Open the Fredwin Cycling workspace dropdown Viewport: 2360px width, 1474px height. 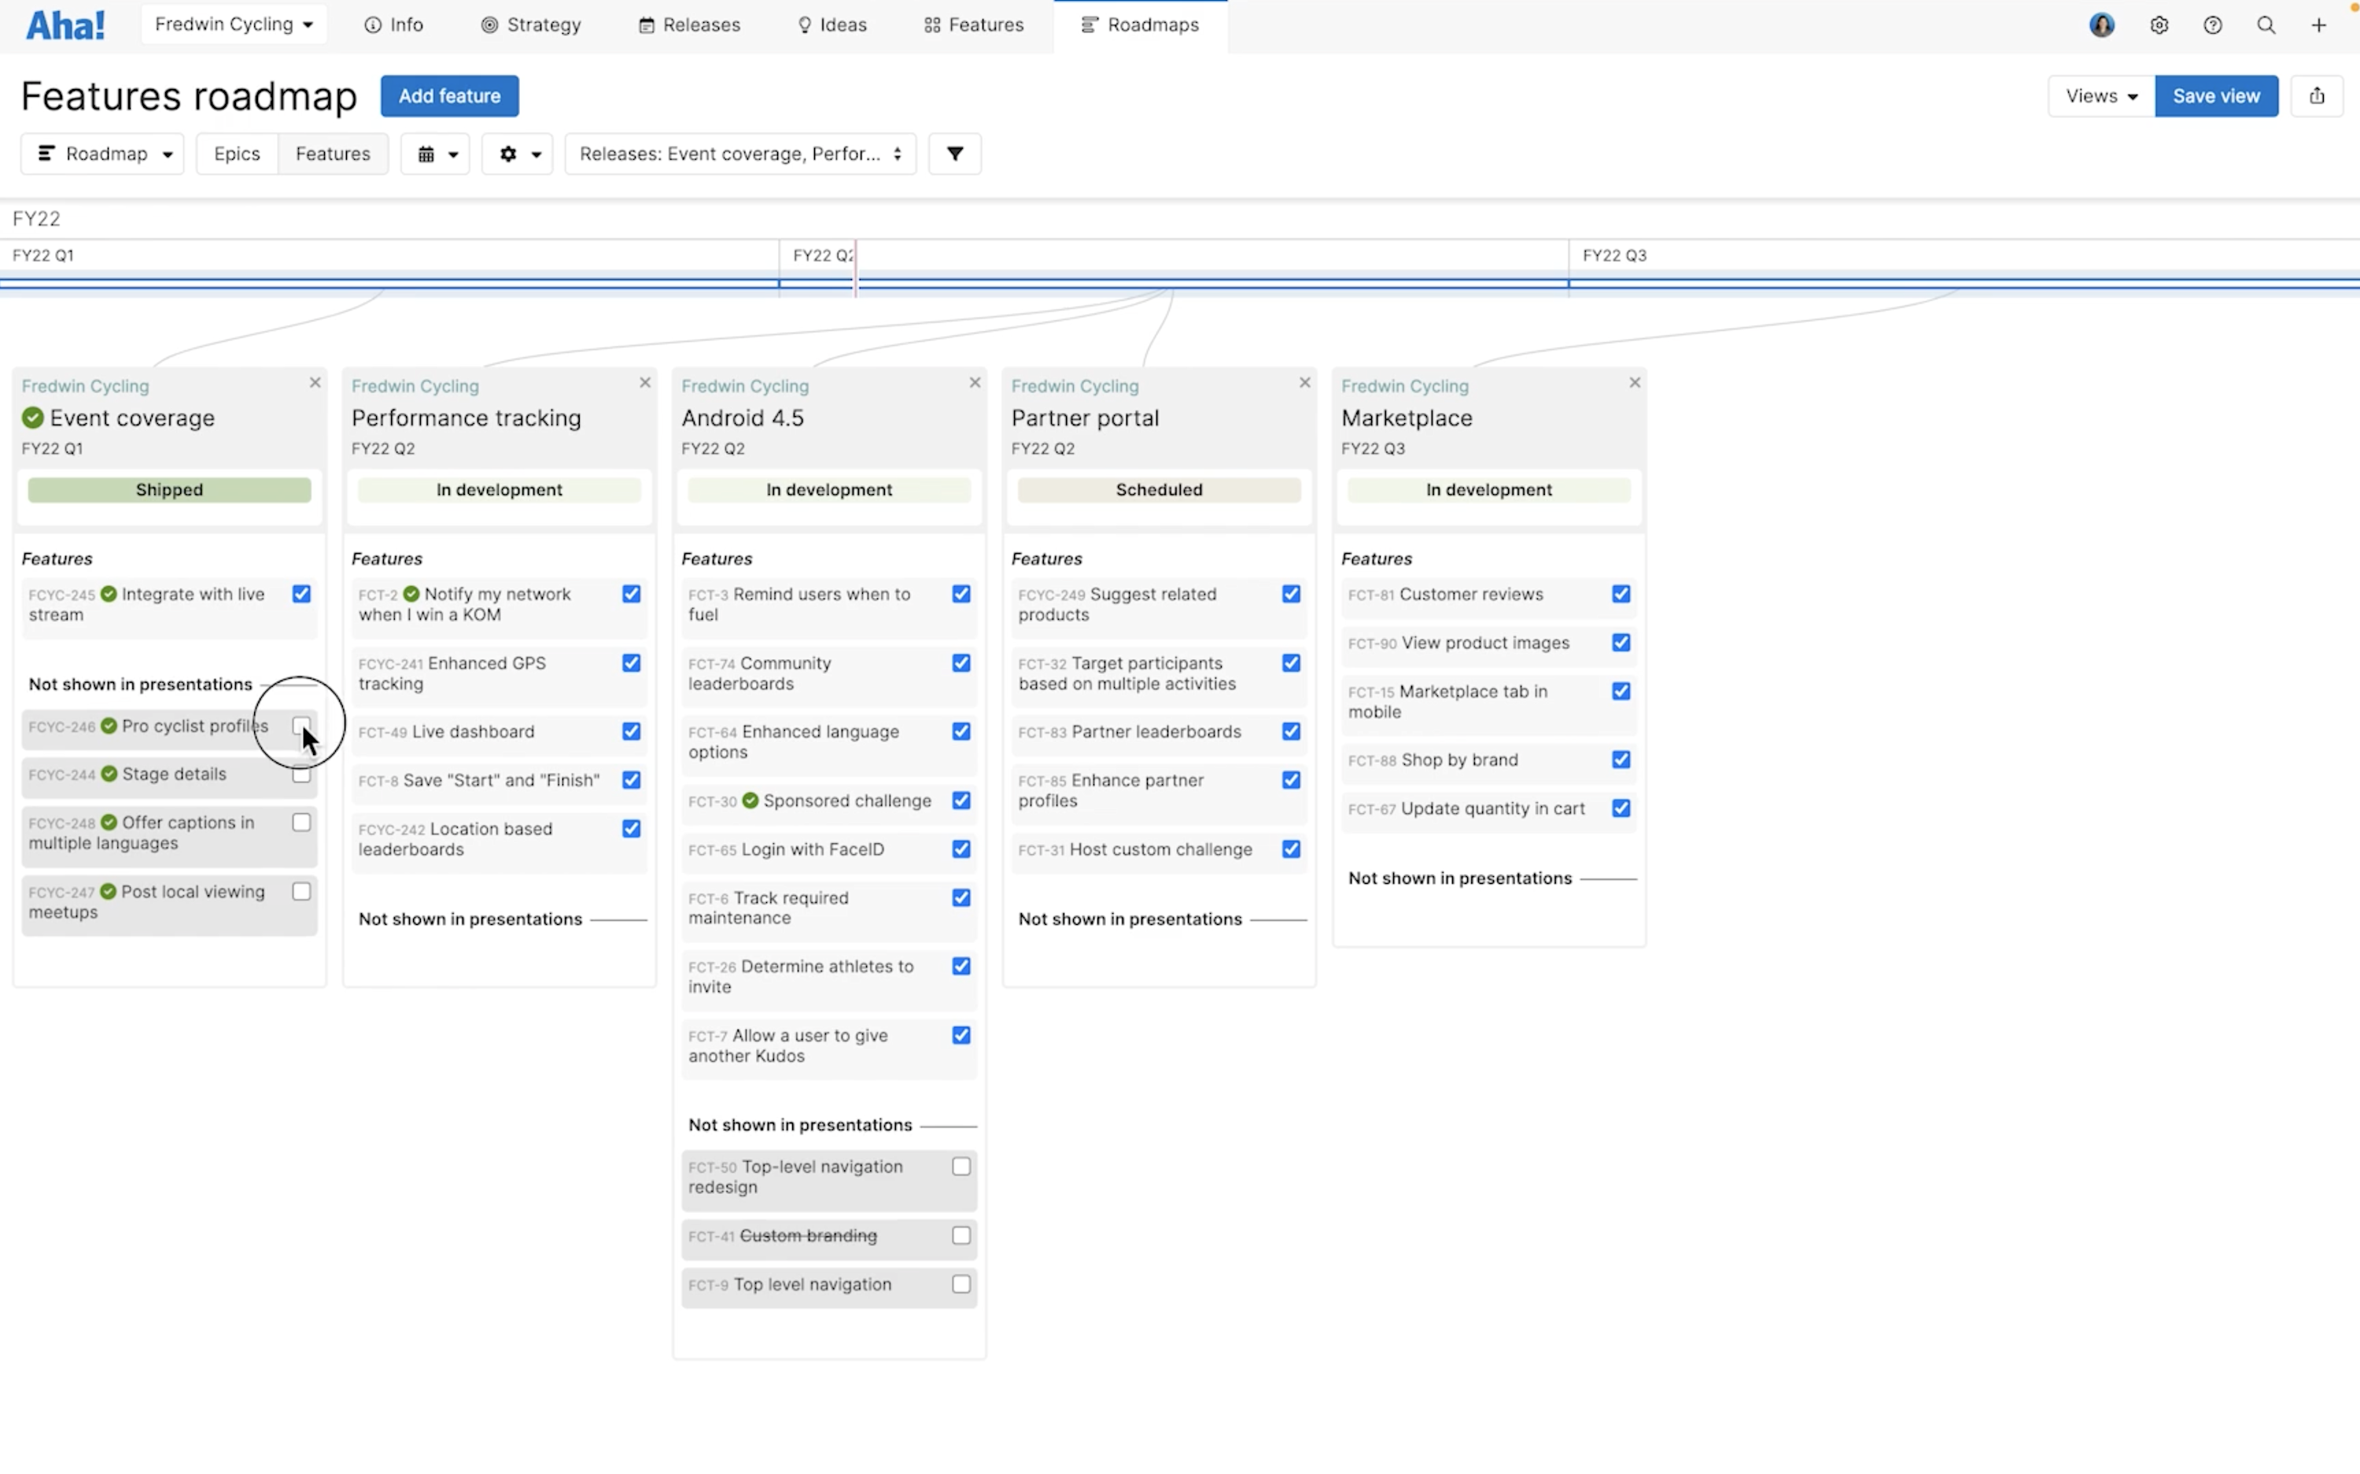click(233, 24)
